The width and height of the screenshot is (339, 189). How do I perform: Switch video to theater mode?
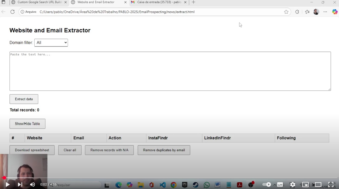[318, 185]
